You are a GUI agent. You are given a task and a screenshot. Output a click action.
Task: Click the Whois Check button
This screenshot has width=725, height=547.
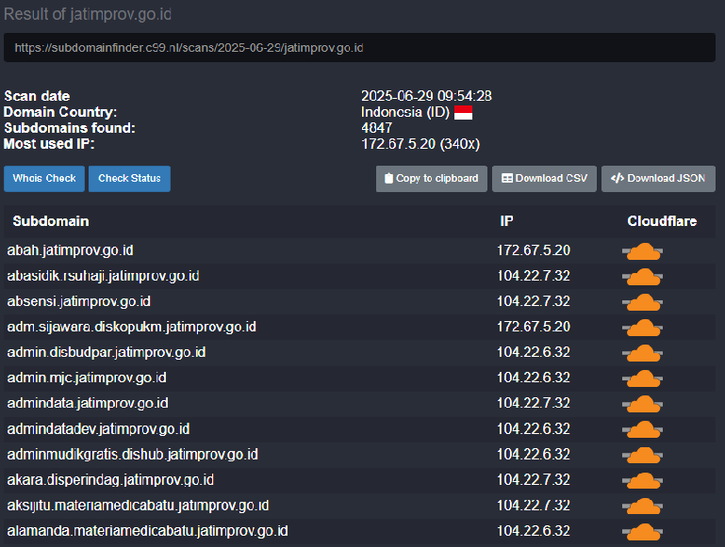(x=44, y=179)
